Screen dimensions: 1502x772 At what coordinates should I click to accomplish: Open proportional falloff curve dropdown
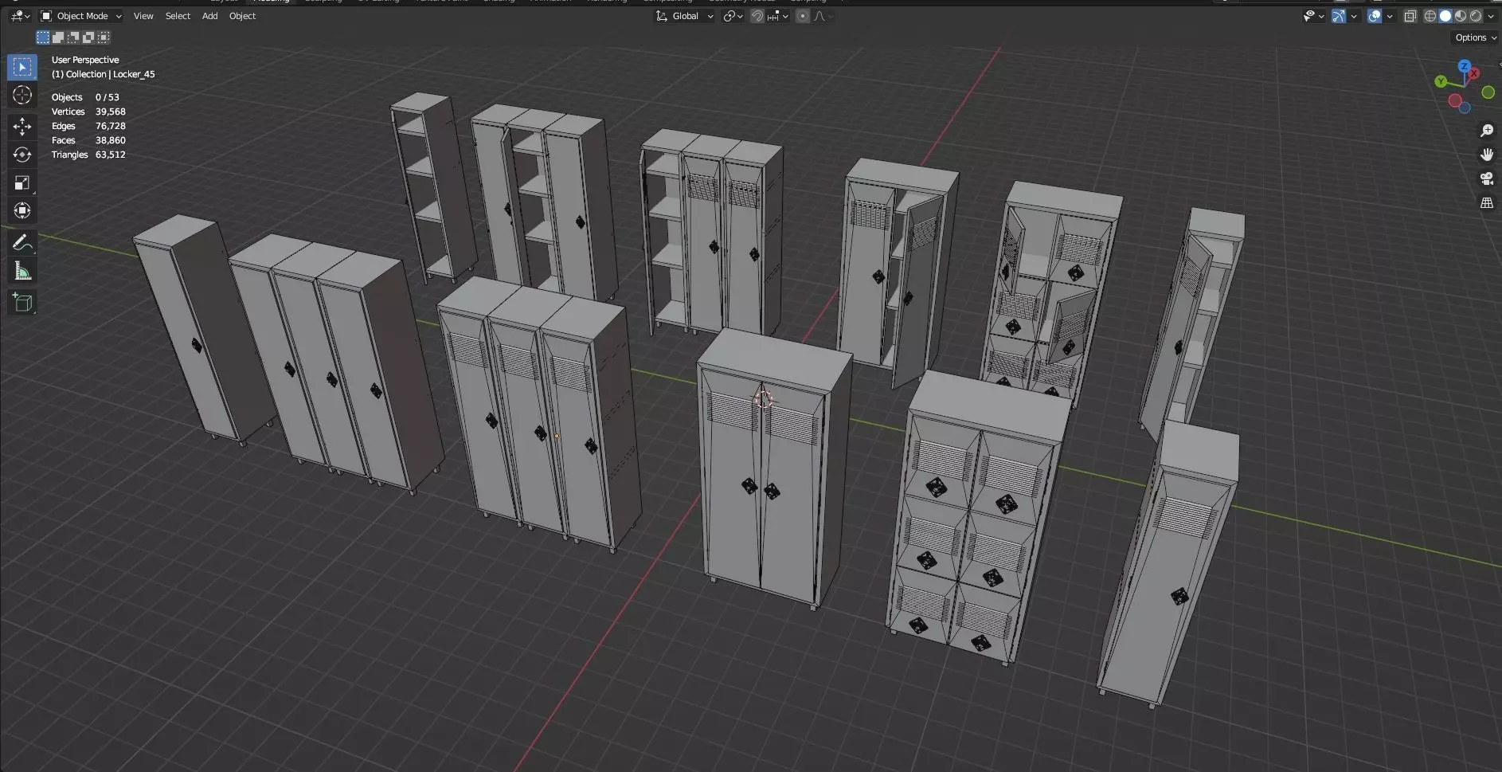pyautogui.click(x=822, y=16)
